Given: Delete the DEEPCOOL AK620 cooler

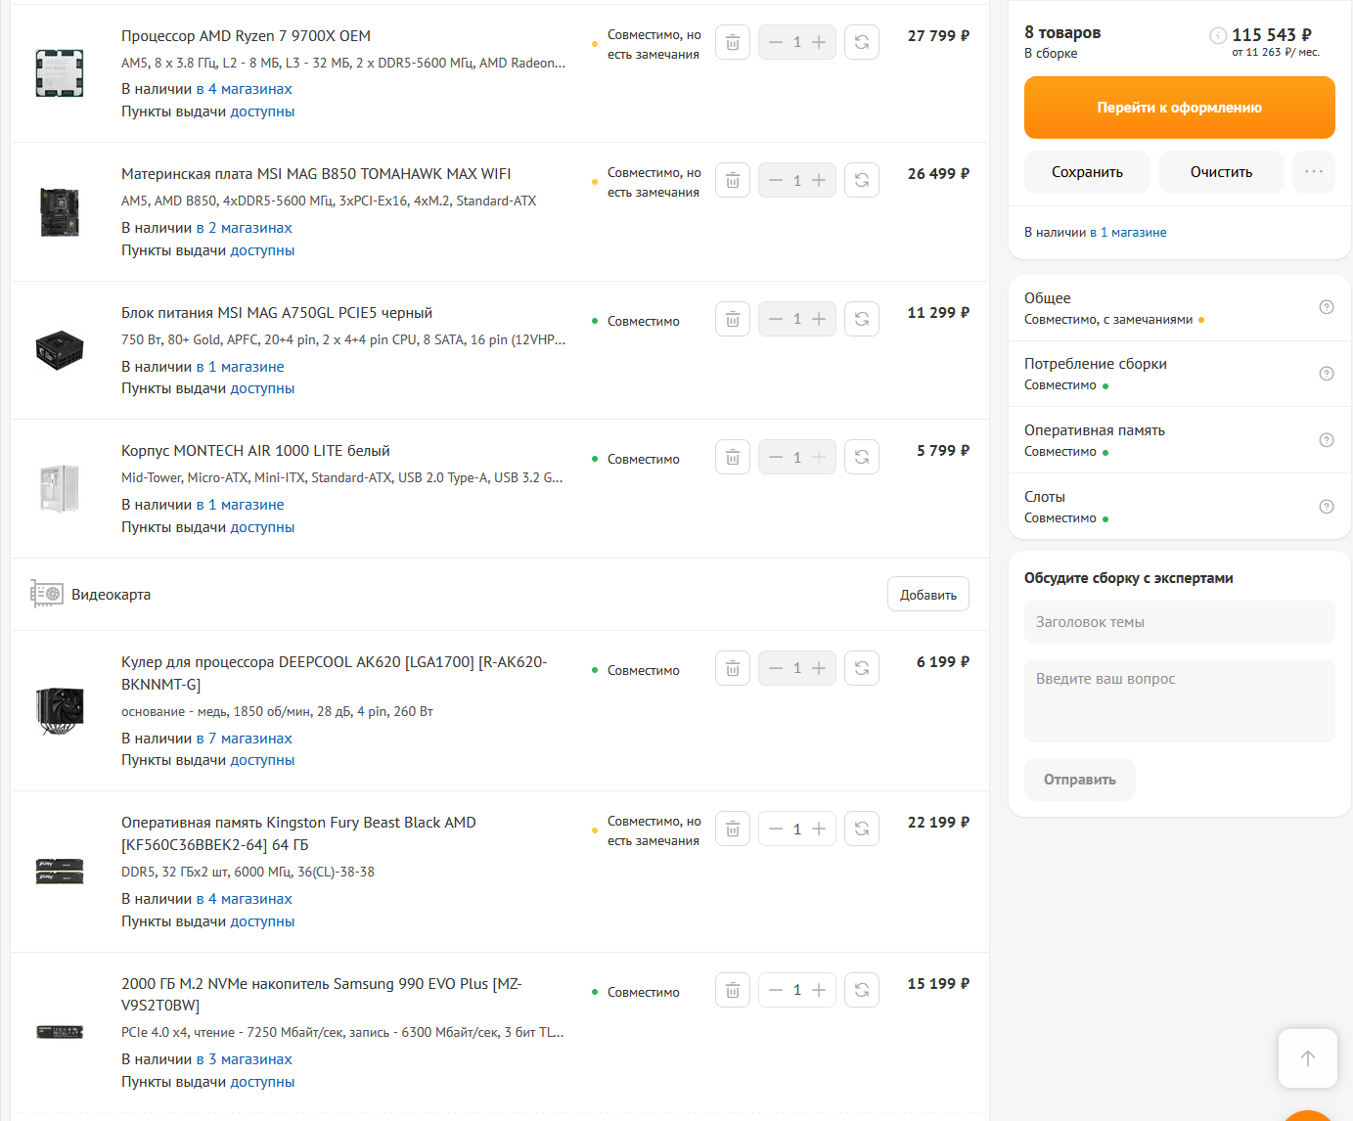Looking at the screenshot, I should point(732,668).
